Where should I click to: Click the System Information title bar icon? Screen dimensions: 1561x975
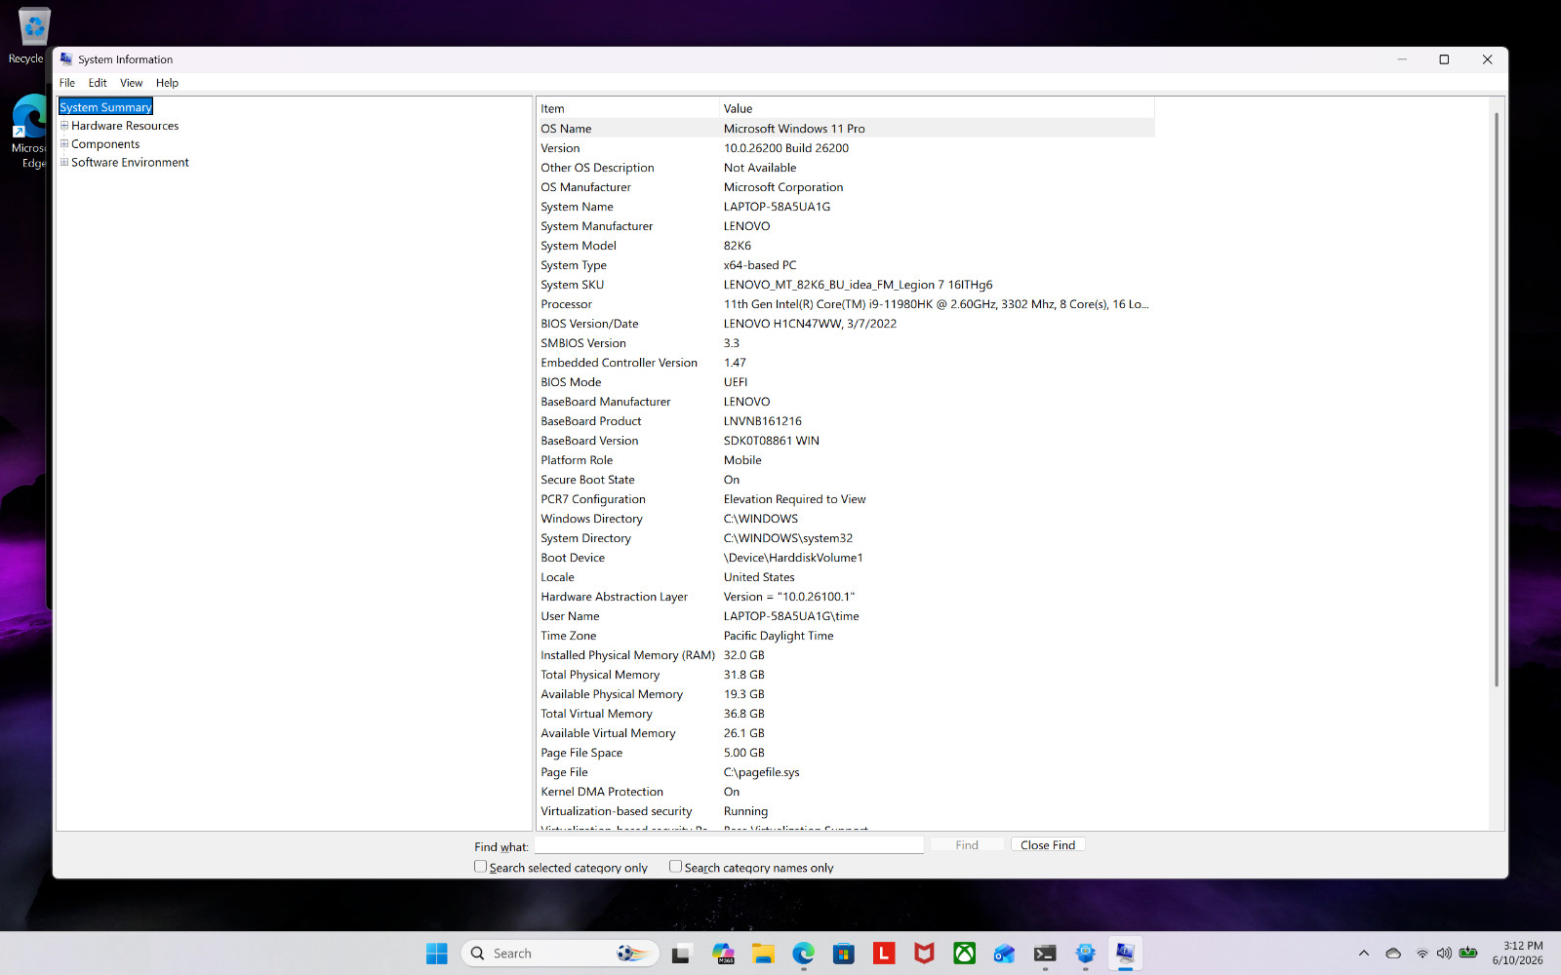click(x=66, y=59)
